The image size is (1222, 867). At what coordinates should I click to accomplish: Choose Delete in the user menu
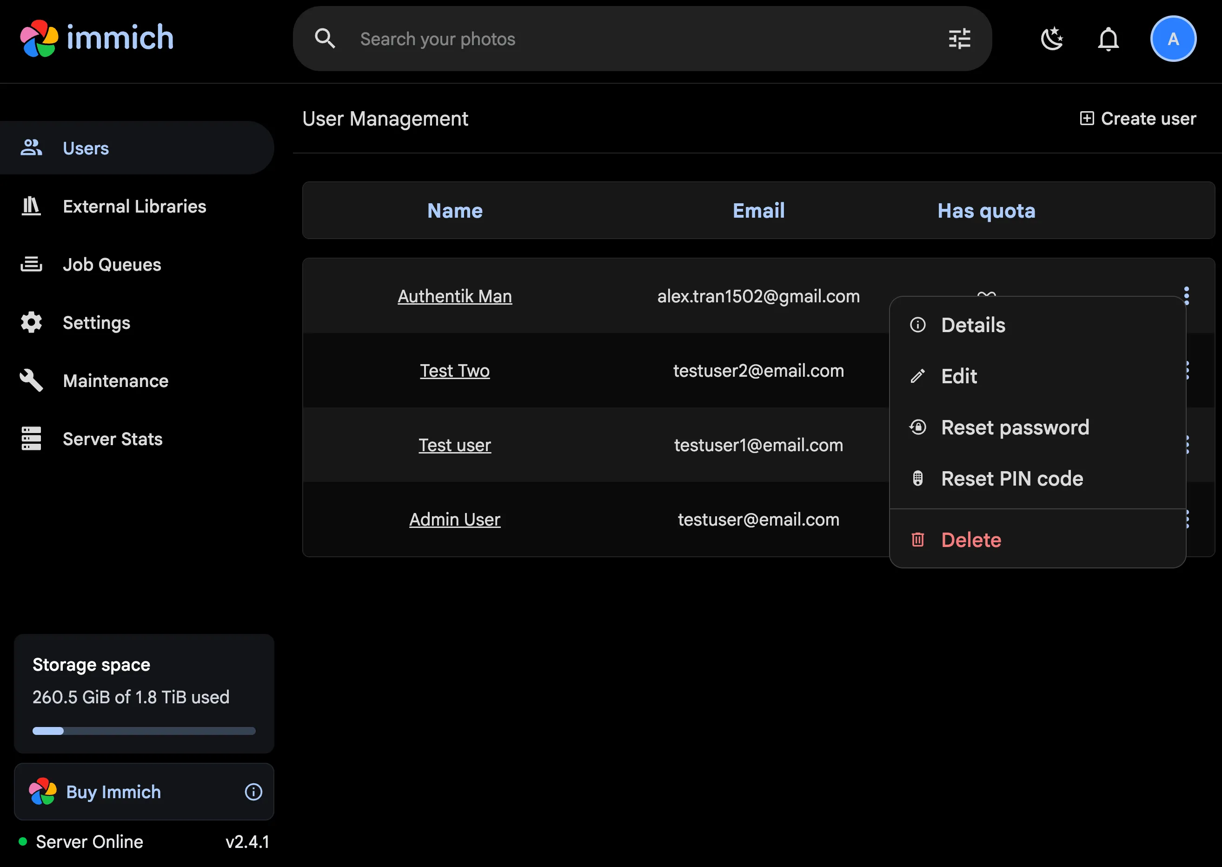(x=970, y=540)
